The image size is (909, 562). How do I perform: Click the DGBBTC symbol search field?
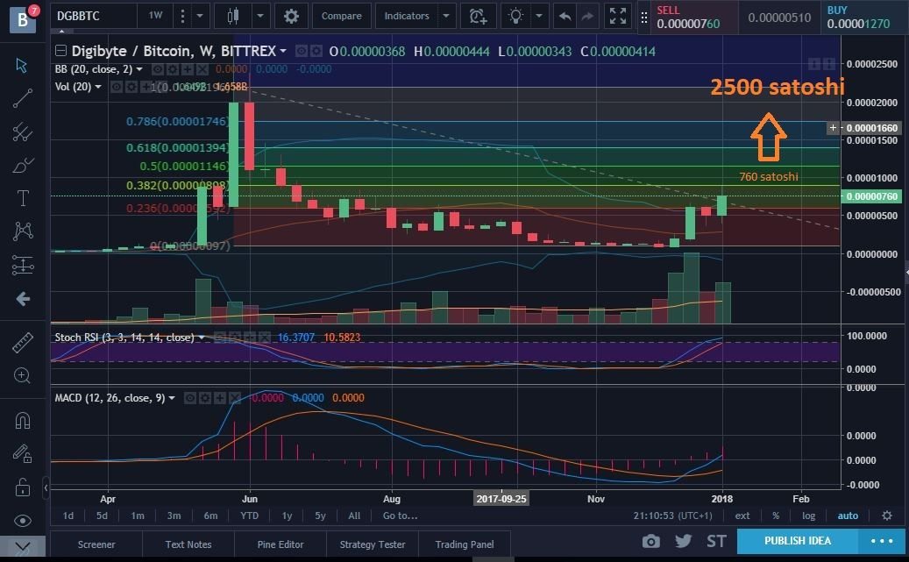(93, 17)
